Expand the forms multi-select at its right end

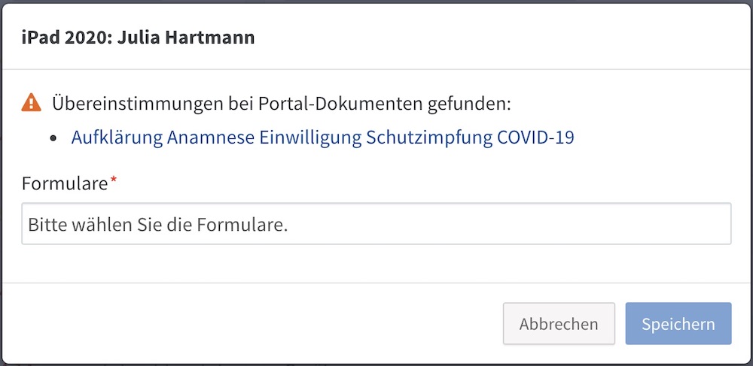(x=715, y=224)
